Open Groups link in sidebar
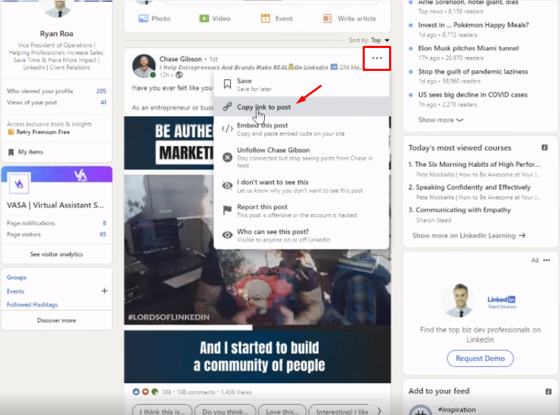The image size is (560, 415). click(17, 277)
